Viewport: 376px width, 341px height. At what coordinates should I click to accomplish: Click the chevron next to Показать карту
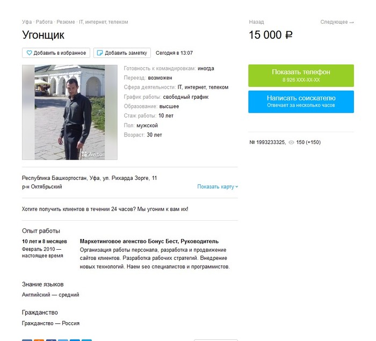tap(237, 186)
